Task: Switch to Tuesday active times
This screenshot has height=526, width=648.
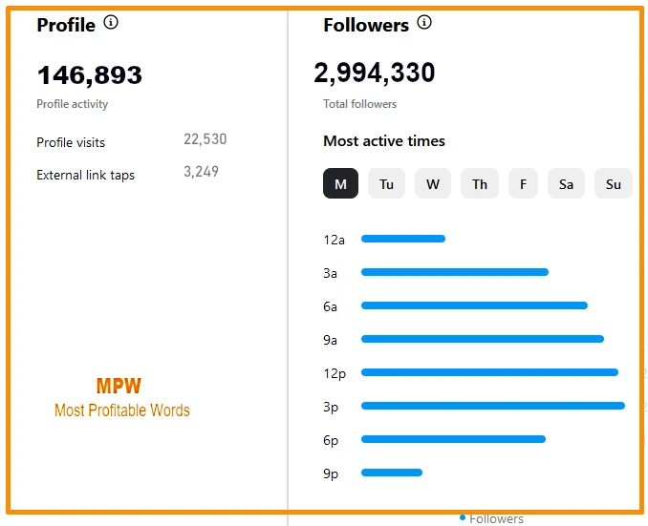Action: click(x=386, y=183)
